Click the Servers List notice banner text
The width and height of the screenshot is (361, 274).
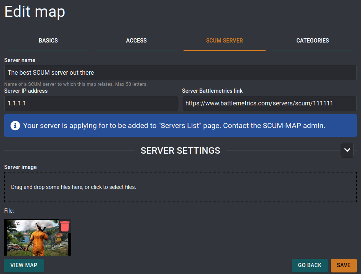(174, 125)
